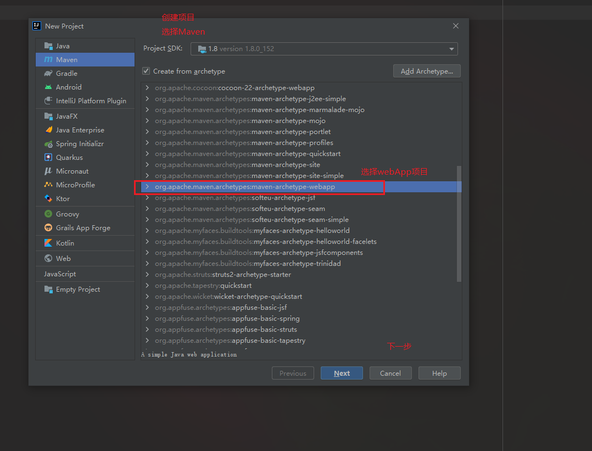This screenshot has width=592, height=451.
Task: Select appfuse-basic-spring row
Action: [x=301, y=319]
